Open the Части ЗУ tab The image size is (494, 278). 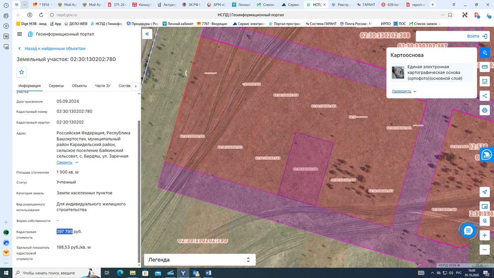point(103,86)
